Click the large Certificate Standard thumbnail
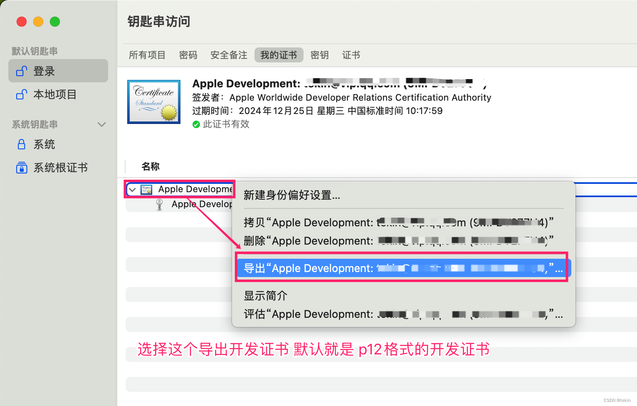Screen dimensions: 637x406 [154, 102]
